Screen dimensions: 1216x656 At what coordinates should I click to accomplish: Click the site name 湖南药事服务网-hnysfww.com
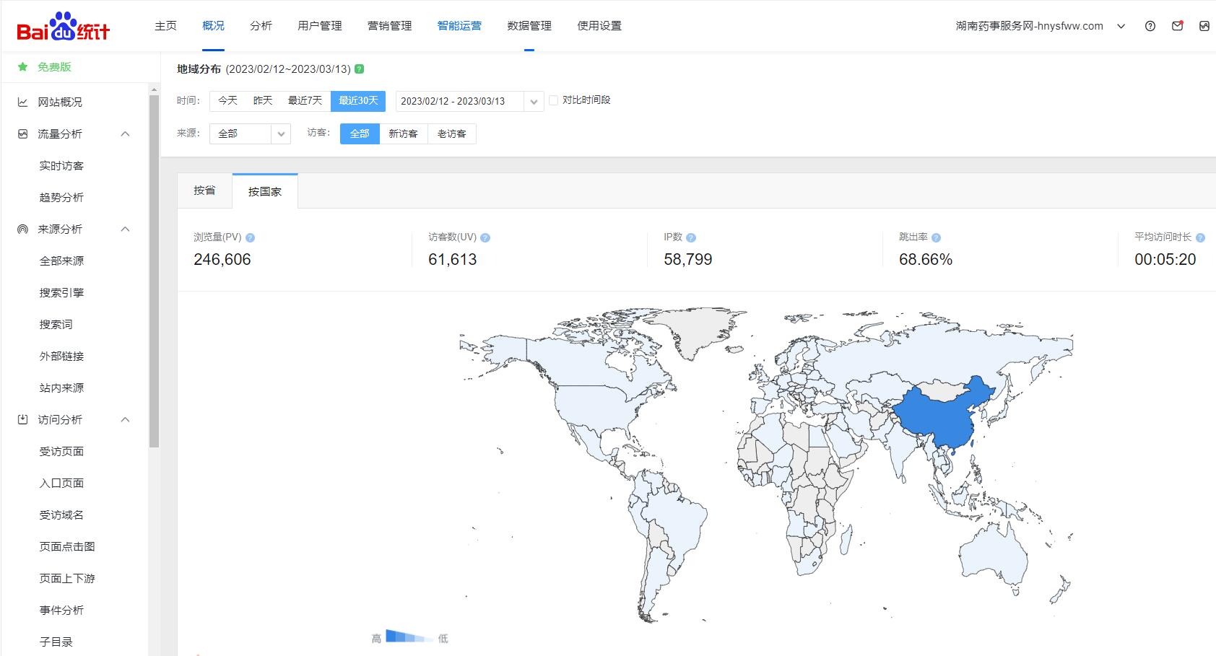(x=1029, y=26)
